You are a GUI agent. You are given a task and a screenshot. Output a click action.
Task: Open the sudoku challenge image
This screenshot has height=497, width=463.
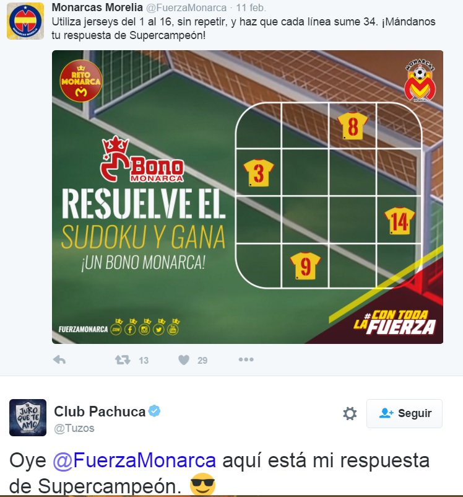click(x=248, y=197)
